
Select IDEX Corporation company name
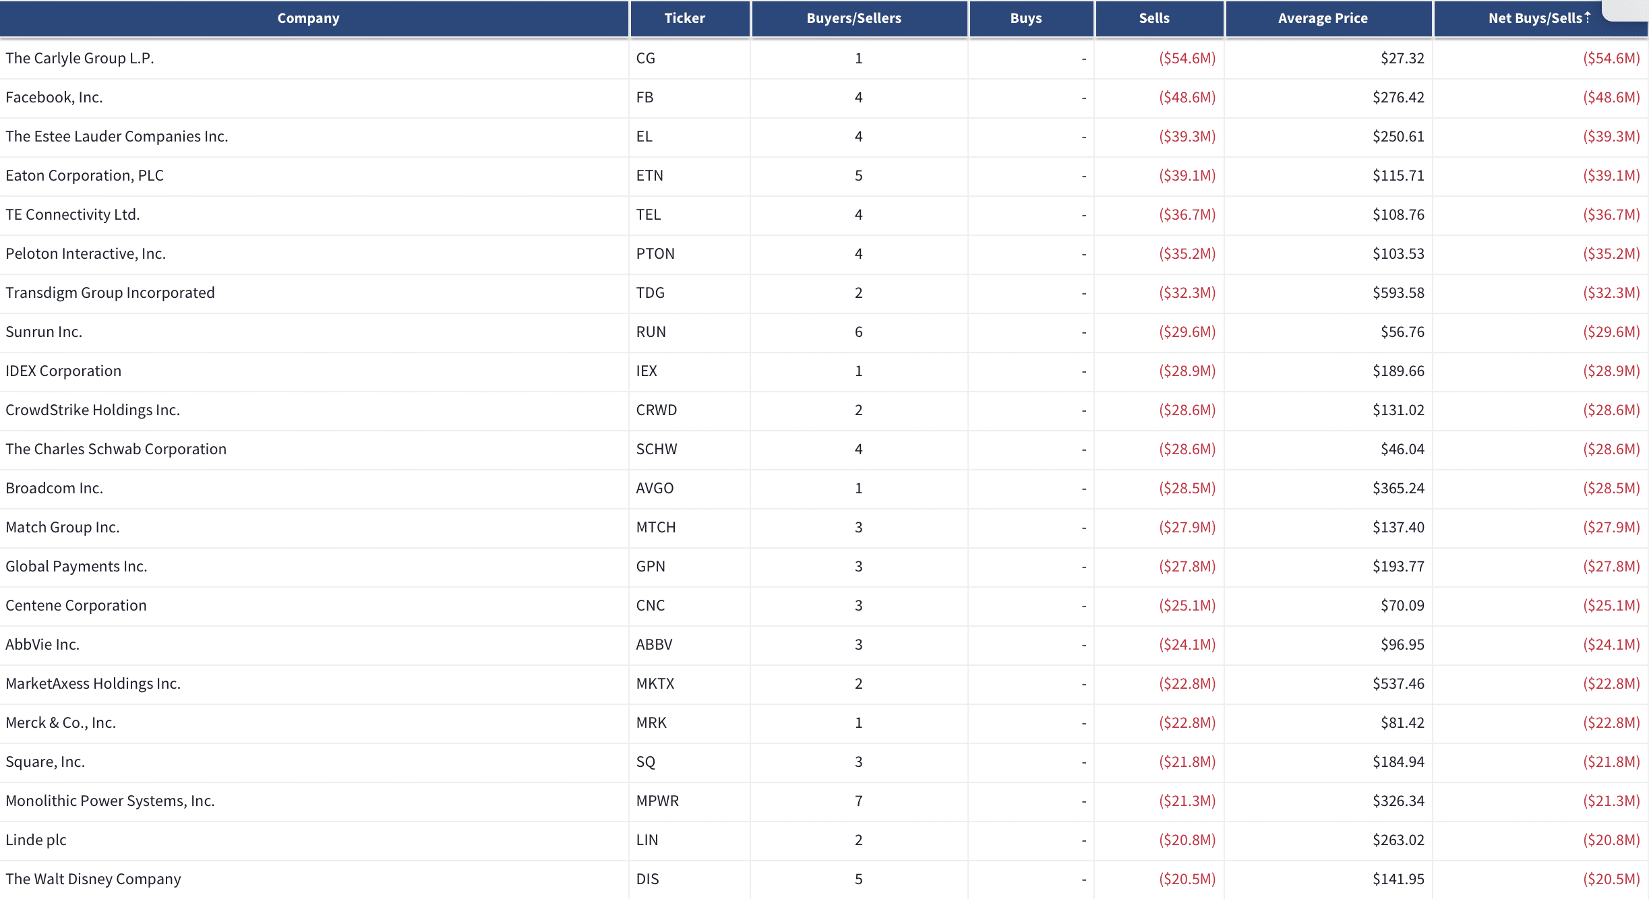63,371
